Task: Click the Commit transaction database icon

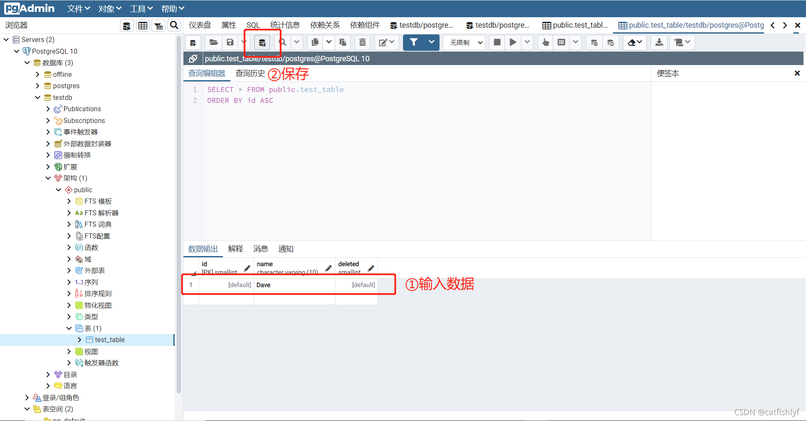Action: tap(594, 42)
